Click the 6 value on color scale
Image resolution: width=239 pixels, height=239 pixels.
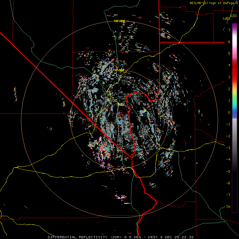coord(229,42)
